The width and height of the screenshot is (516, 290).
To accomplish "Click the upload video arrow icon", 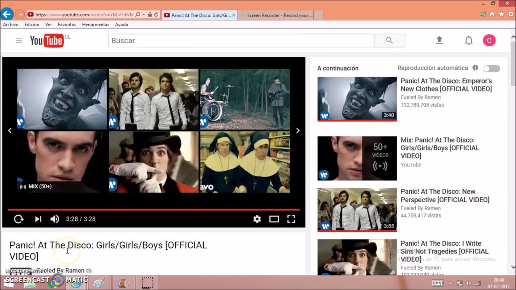I will point(439,40).
